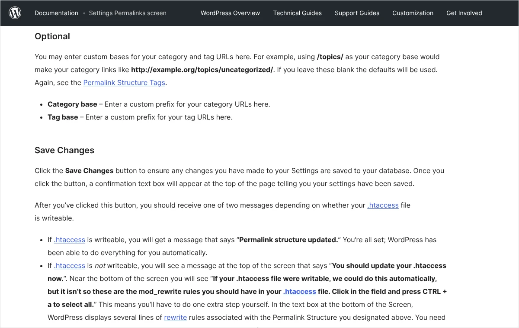
Task: Click the bold "Category base" list label
Action: tap(72, 104)
